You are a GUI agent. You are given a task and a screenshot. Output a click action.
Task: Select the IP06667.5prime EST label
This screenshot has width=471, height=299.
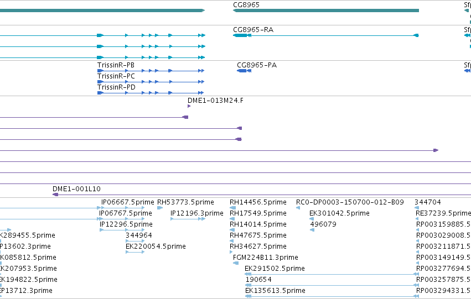pos(128,202)
